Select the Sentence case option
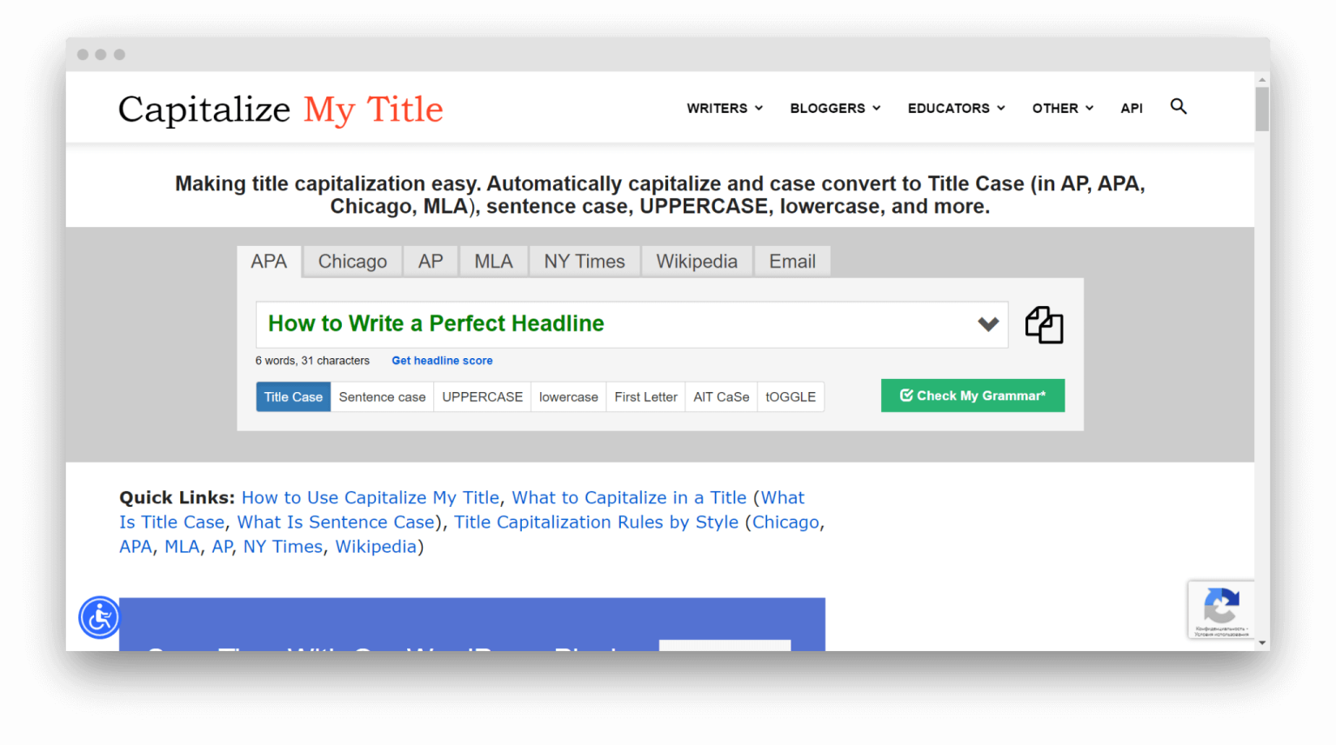 (382, 397)
